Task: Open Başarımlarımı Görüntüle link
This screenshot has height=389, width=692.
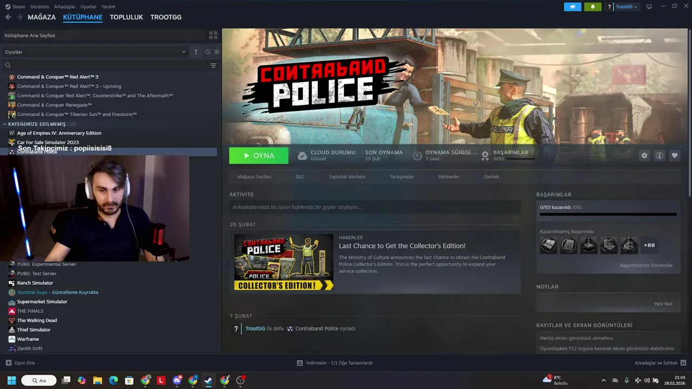Action: point(646,265)
